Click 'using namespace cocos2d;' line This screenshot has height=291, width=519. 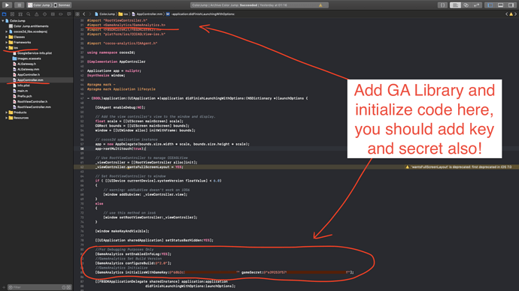point(111,52)
